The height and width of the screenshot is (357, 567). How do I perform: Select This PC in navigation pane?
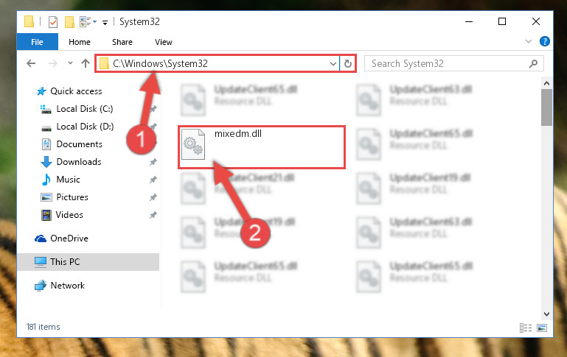pos(88,262)
